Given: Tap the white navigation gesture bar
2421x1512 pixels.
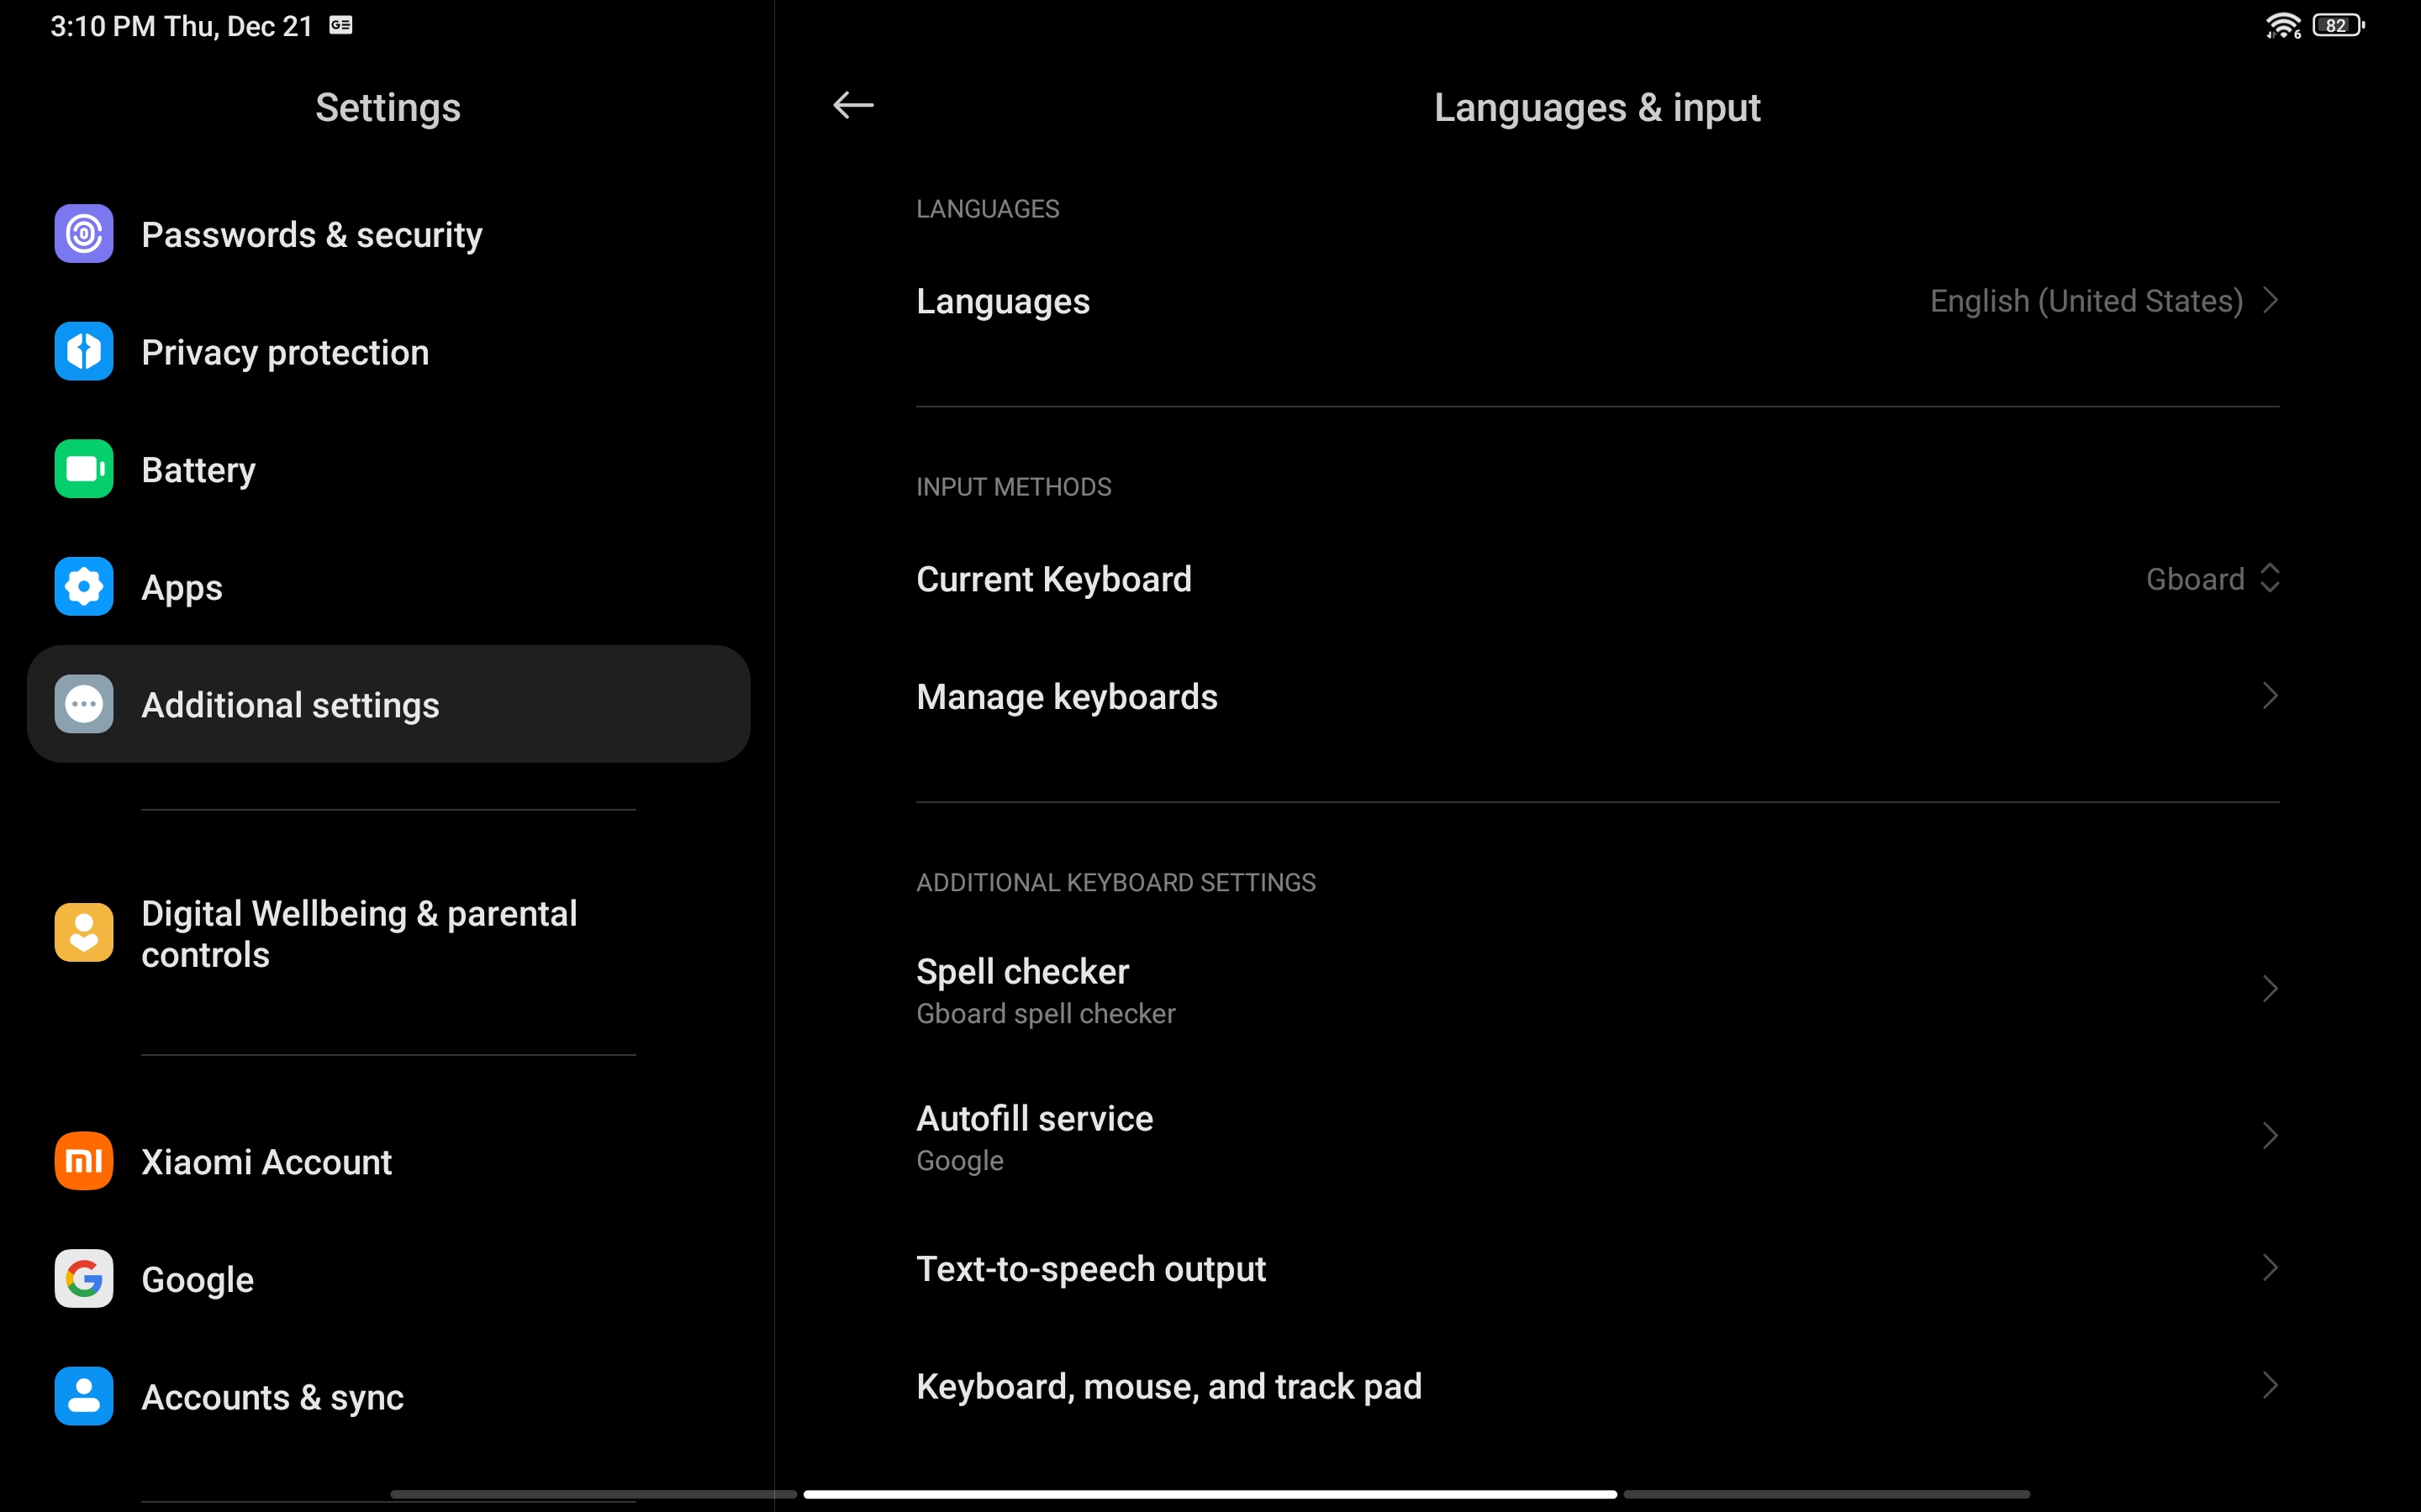Looking at the screenshot, I should click(1210, 1494).
